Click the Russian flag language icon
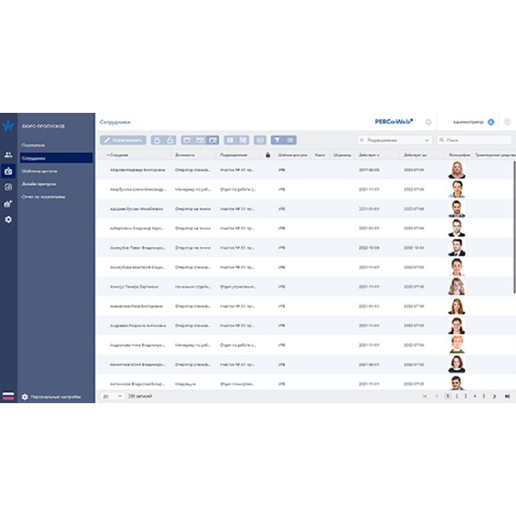Viewport: 516px width, 516px height. 8,397
